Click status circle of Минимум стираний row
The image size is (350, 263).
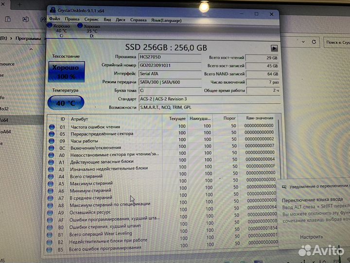click(51, 191)
